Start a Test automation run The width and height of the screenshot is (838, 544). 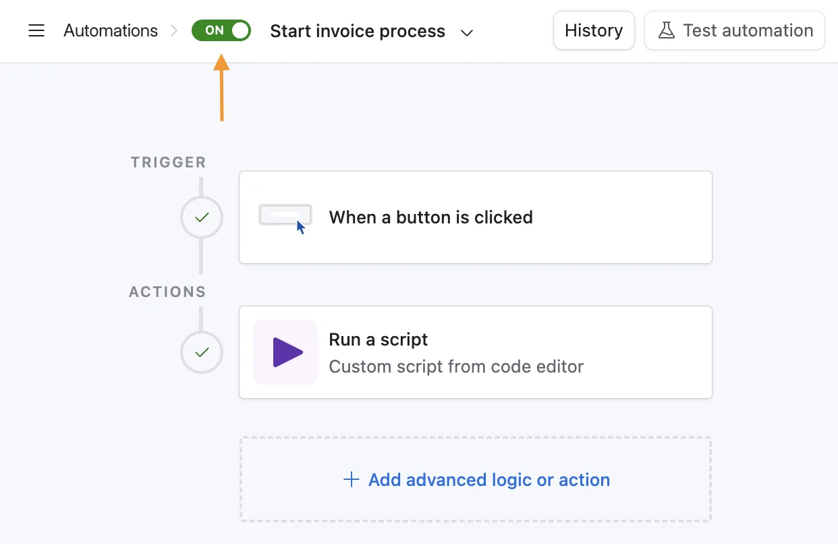tap(734, 30)
